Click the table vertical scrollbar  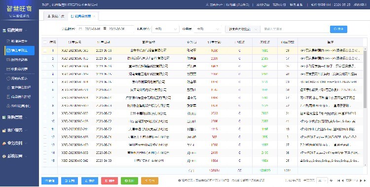[365, 79]
